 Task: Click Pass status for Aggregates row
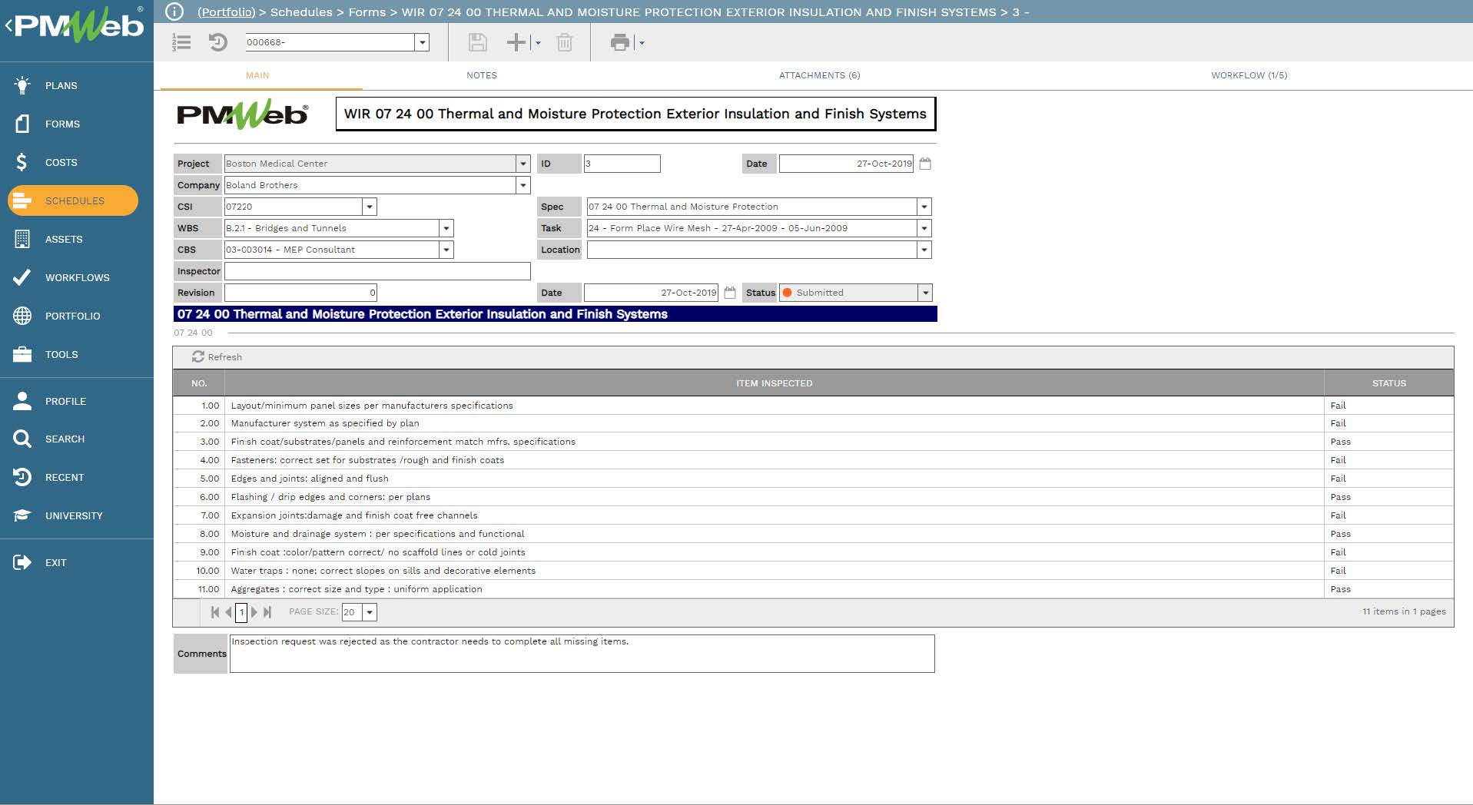point(1340,589)
